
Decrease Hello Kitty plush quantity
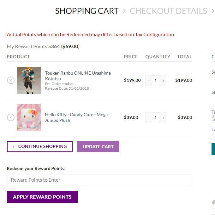148,118
